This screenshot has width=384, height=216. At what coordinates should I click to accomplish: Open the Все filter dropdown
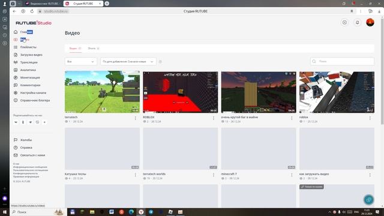tap(80, 61)
